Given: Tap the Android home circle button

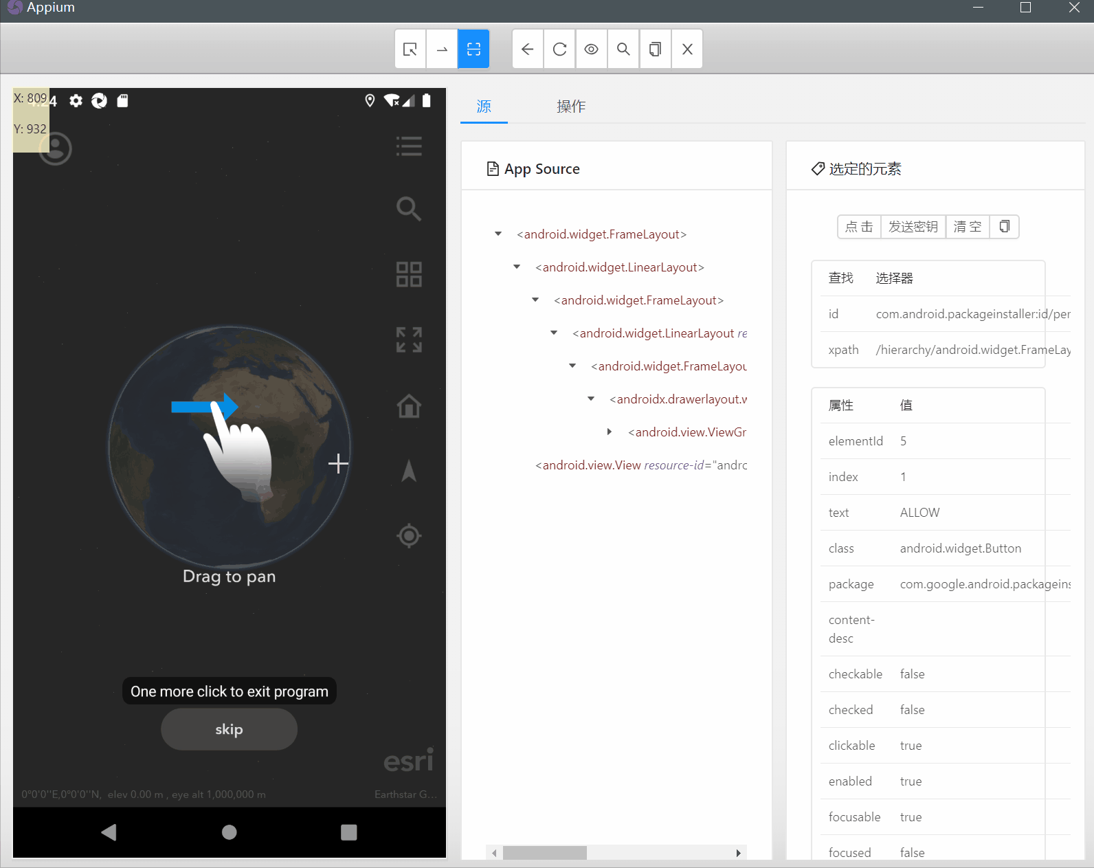Looking at the screenshot, I should tap(230, 832).
